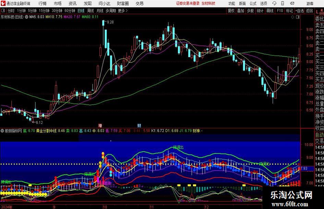Toggle the left sidebar panel icon
Image resolution: width=324 pixels, height=209 pixels.
3,11
